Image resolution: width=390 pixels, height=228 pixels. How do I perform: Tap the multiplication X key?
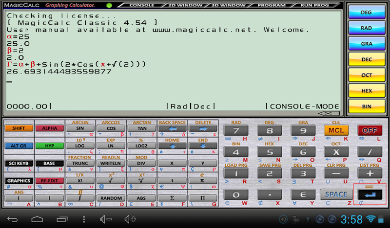click(x=336, y=152)
